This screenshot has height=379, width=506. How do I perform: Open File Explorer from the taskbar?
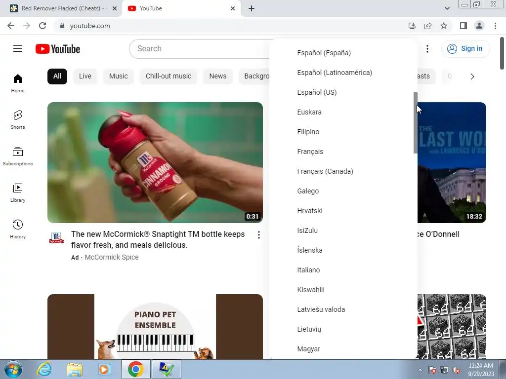75,369
